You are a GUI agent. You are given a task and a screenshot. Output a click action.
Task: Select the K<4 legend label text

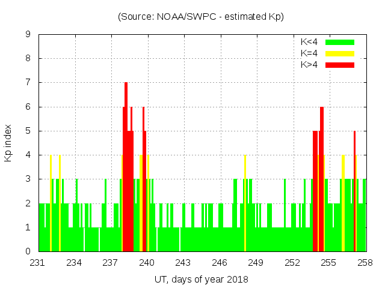tap(309, 42)
